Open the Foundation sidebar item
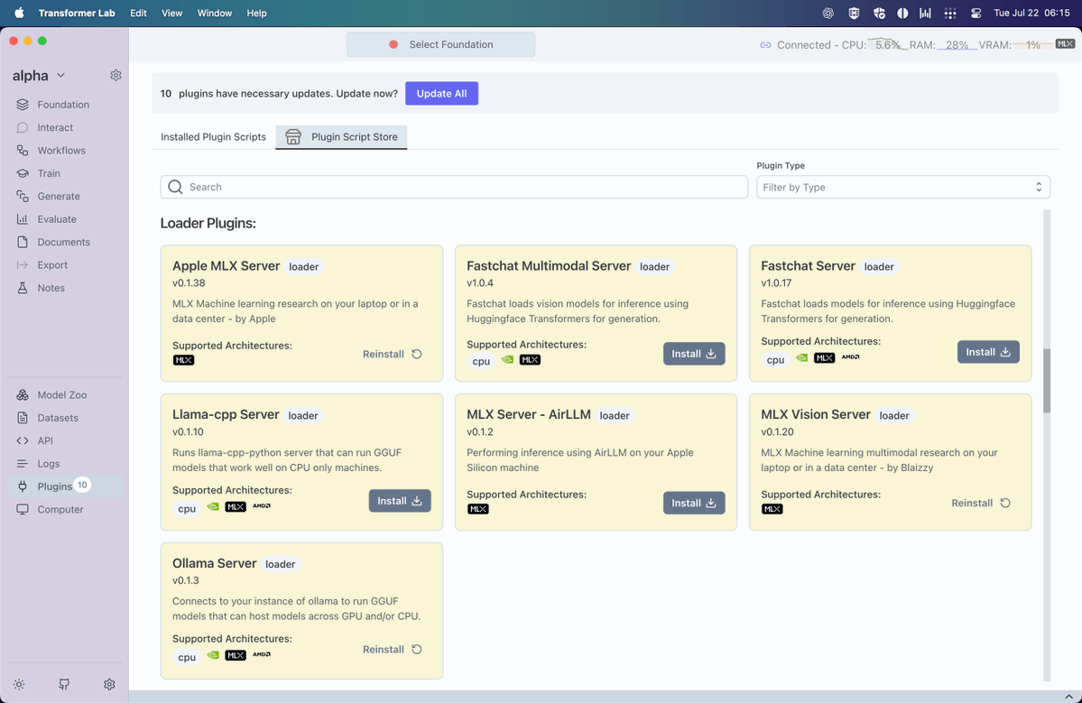Viewport: 1082px width, 703px height. click(x=63, y=104)
